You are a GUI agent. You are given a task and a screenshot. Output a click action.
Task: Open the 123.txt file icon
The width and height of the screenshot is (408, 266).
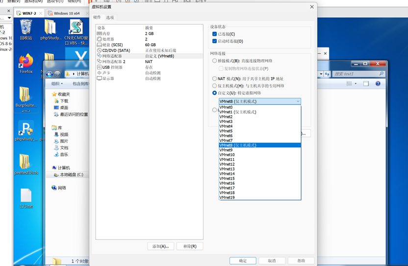point(26,198)
